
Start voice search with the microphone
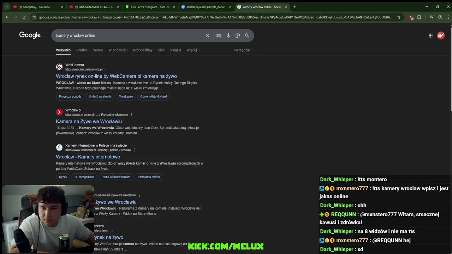pyautogui.click(x=228, y=36)
